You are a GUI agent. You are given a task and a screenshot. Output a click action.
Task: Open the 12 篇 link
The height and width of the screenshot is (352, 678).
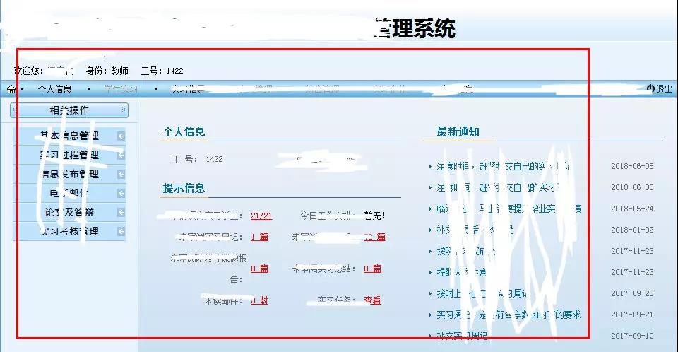(374, 237)
